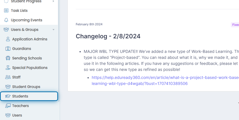The width and height of the screenshot is (239, 120).
Task: Click the purple Fixed tag badge
Action: tap(235, 25)
